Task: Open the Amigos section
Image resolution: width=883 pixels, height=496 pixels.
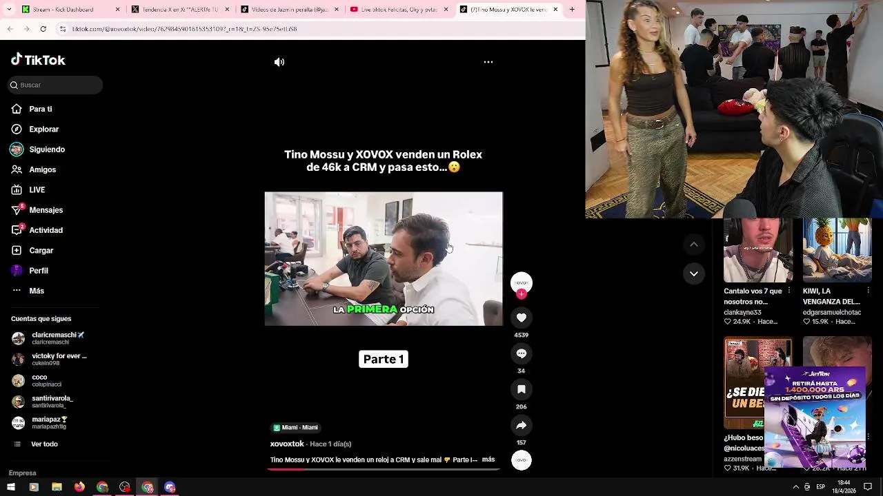Action: click(x=43, y=169)
